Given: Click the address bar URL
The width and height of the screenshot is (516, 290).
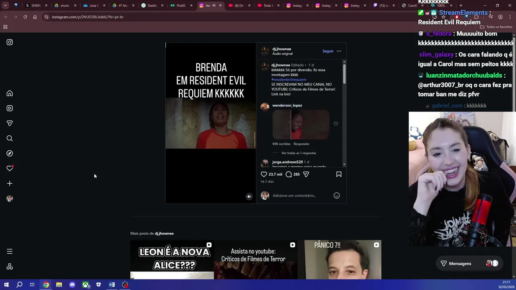Looking at the screenshot, I should [87, 17].
